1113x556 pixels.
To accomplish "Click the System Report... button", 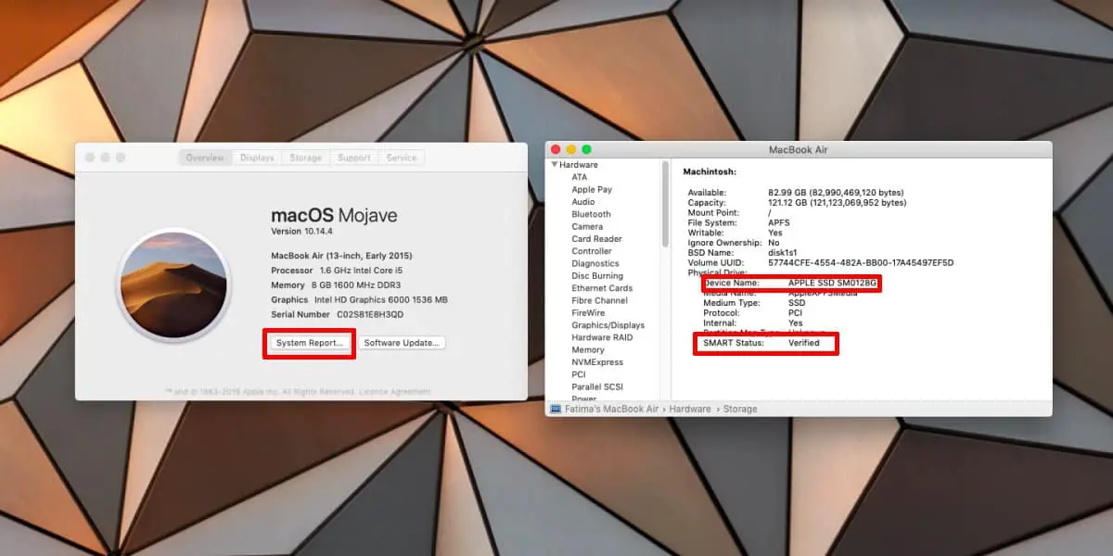I will (309, 343).
